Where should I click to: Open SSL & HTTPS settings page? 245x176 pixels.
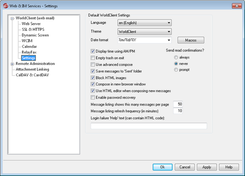coord(33,30)
